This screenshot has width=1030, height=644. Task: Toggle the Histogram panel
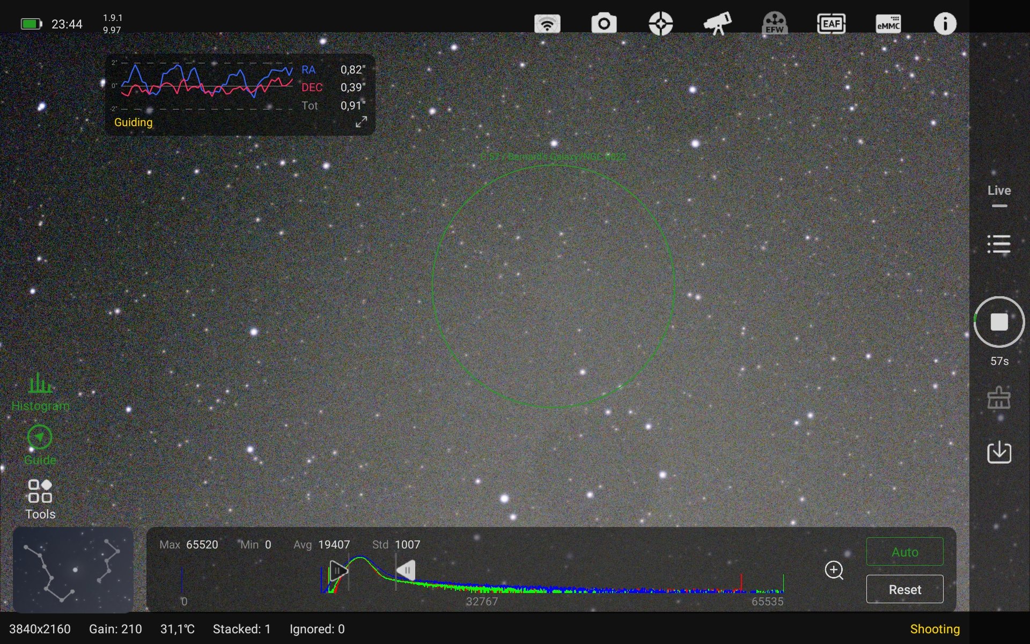coord(40,392)
